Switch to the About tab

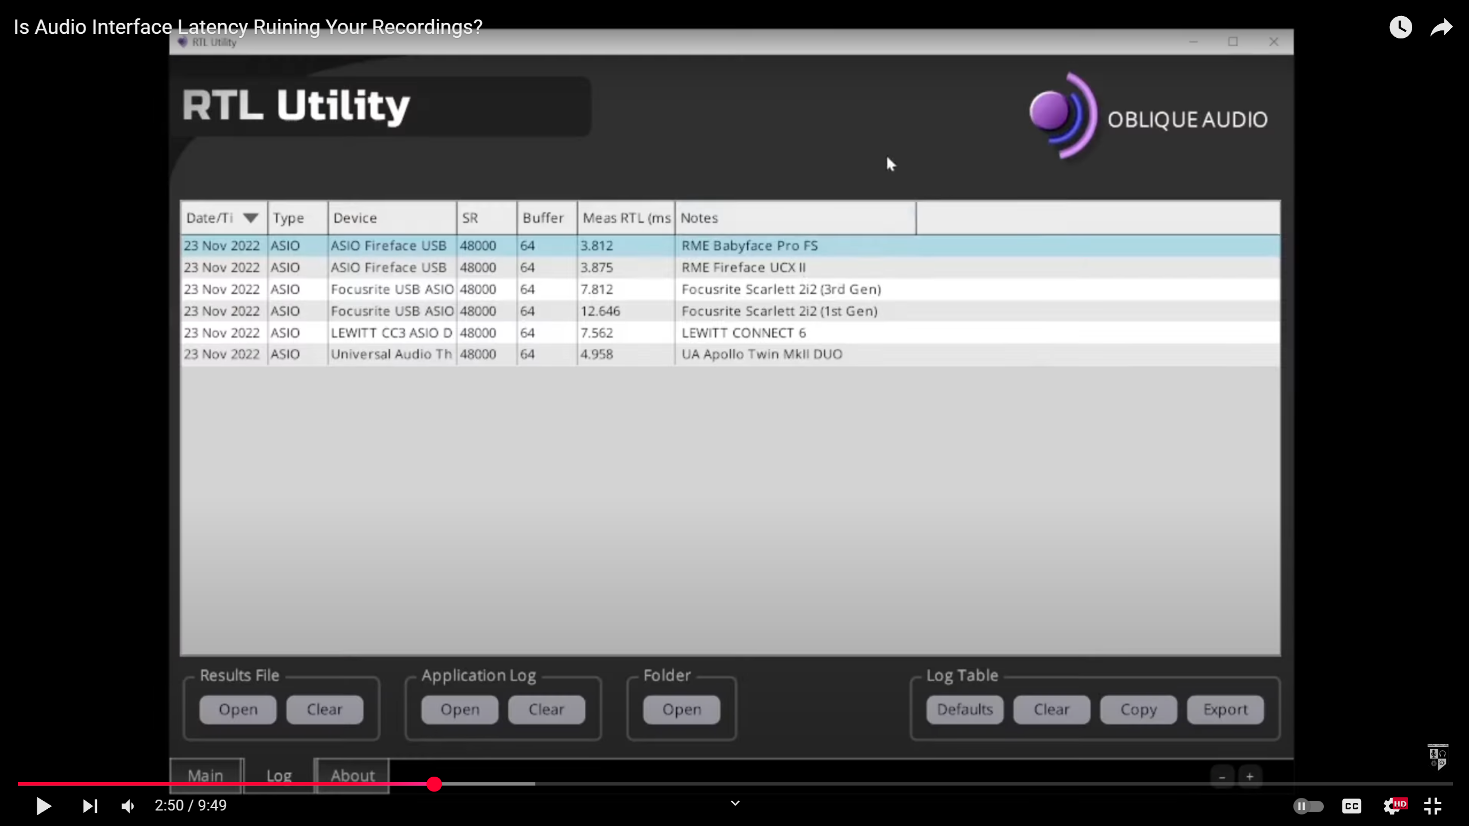(352, 776)
